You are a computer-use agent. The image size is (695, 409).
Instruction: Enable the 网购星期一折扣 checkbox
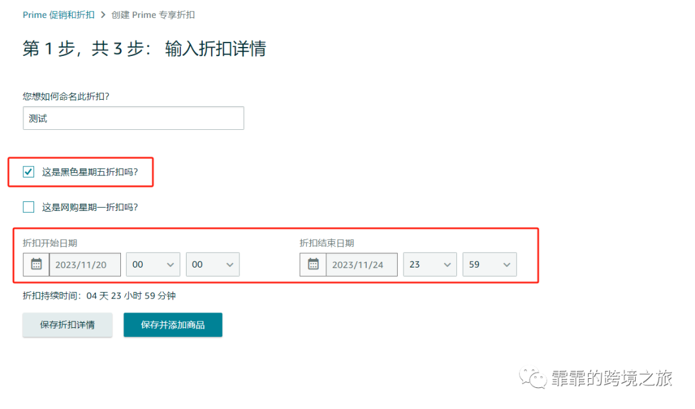click(x=27, y=206)
